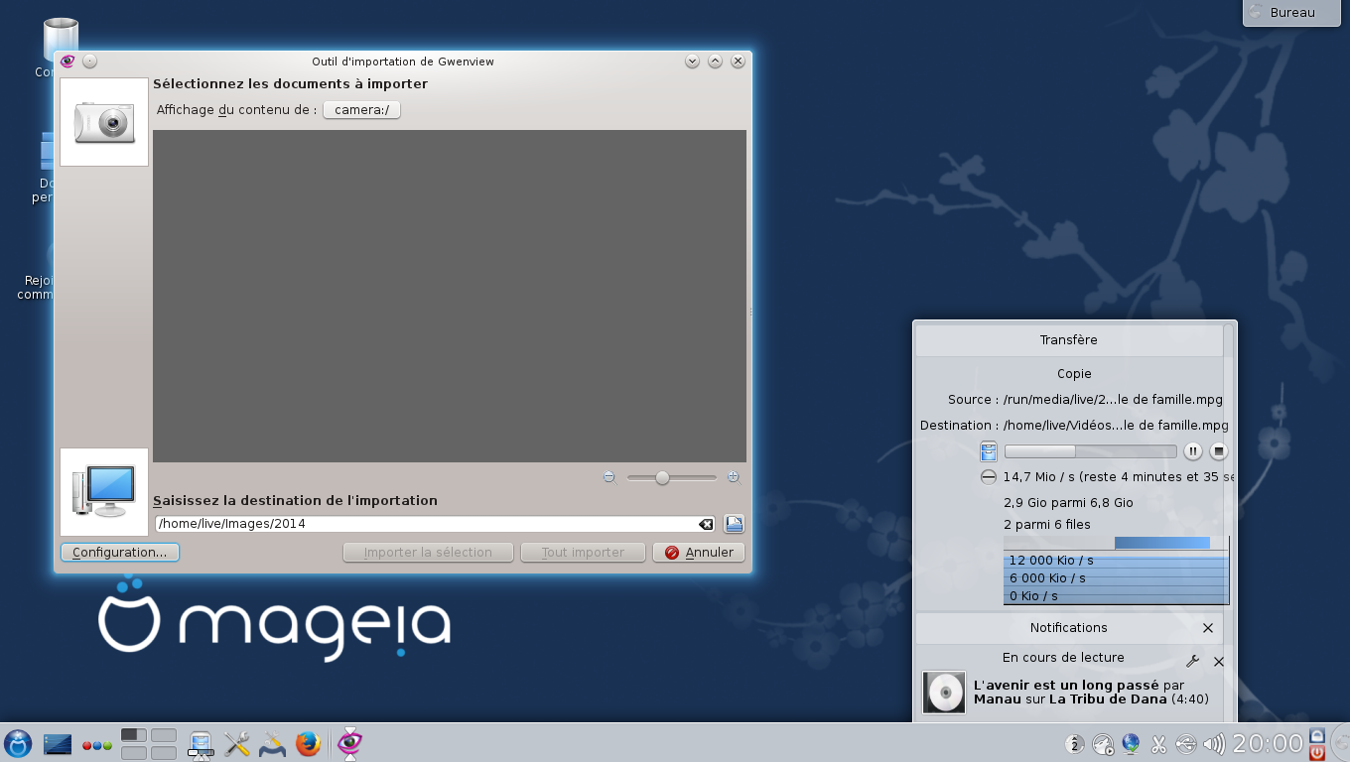Open the browse-folder icon for destination
The height and width of the screenshot is (762, 1350).
pos(734,524)
